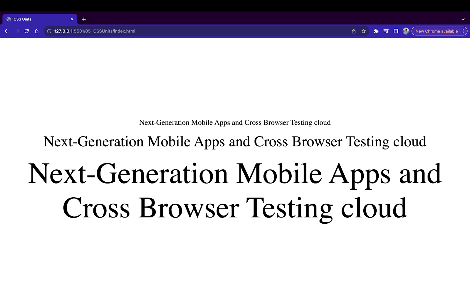Screen dimensions: 470x305
Task: Share this page using the share icon
Action: tap(354, 31)
